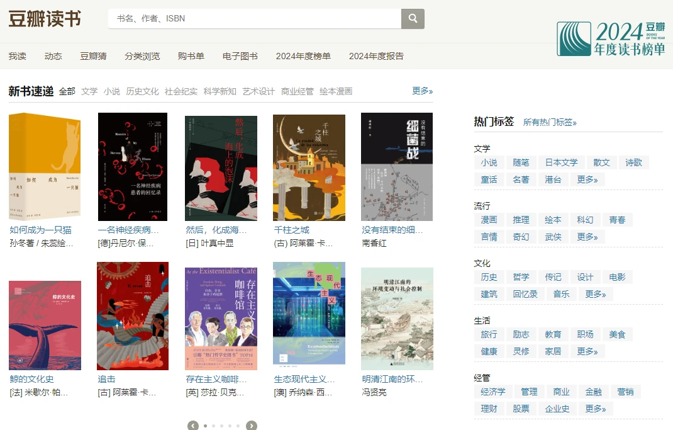The image size is (673, 430).
Task: Expand 更多 under the 流行 tag group
Action: point(587,237)
